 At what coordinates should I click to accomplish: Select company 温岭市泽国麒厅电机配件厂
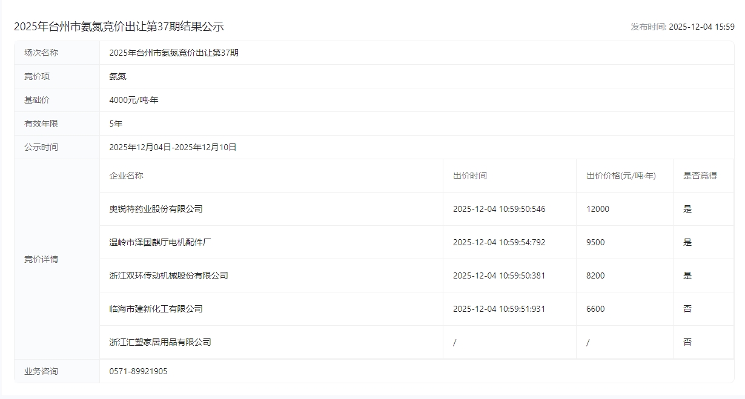[x=160, y=242]
